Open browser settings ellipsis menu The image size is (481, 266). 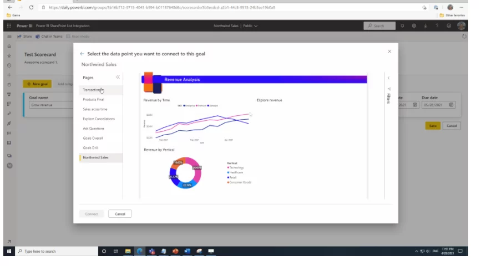[462, 7]
